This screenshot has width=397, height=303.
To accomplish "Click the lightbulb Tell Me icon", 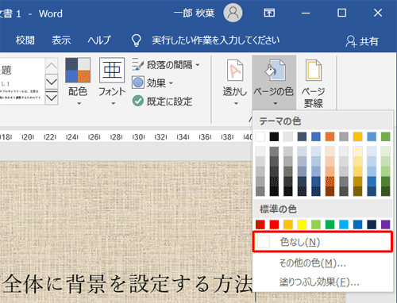I will pos(137,40).
